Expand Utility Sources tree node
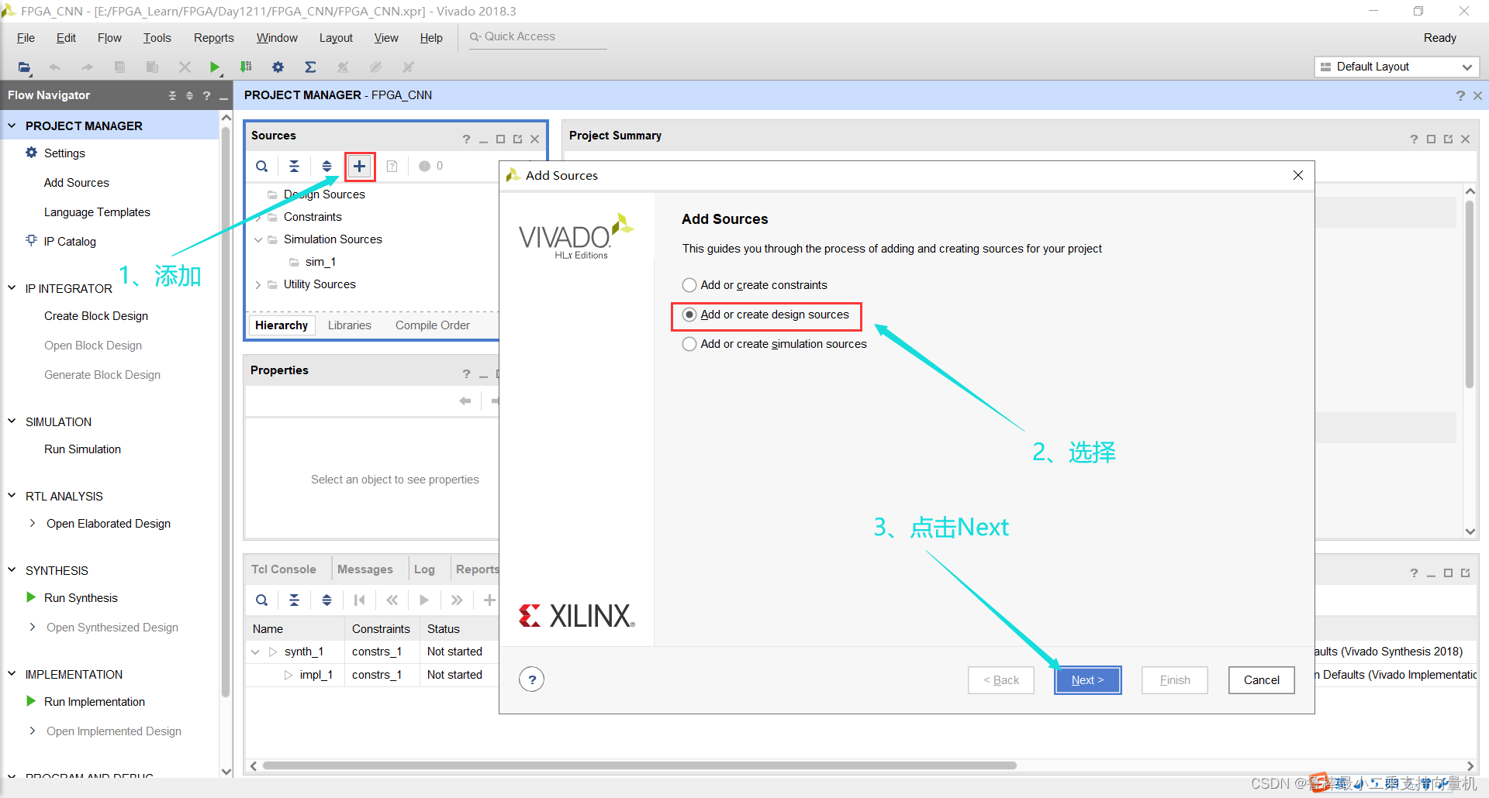Image resolution: width=1489 pixels, height=798 pixels. 258,284
